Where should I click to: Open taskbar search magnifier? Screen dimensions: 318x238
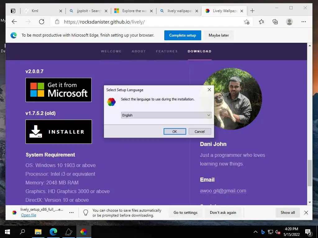[22, 232]
